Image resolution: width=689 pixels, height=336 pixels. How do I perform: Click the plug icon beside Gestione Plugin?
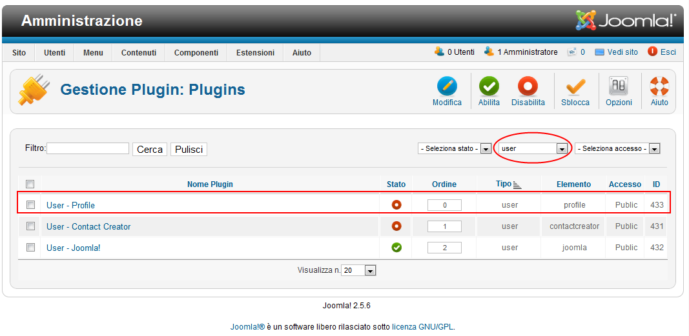click(34, 90)
